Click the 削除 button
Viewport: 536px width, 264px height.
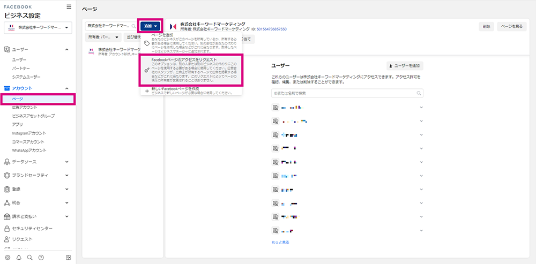tap(487, 27)
